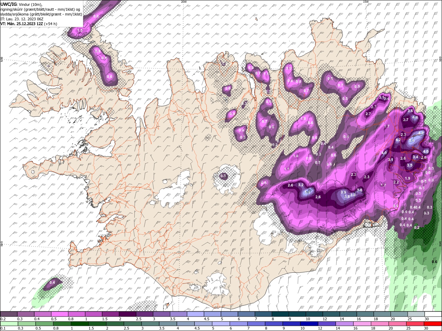Select the snow legend swatch between 18 and 20
Image resolution: width=442 pixels, height=331 pixels.
point(382,314)
